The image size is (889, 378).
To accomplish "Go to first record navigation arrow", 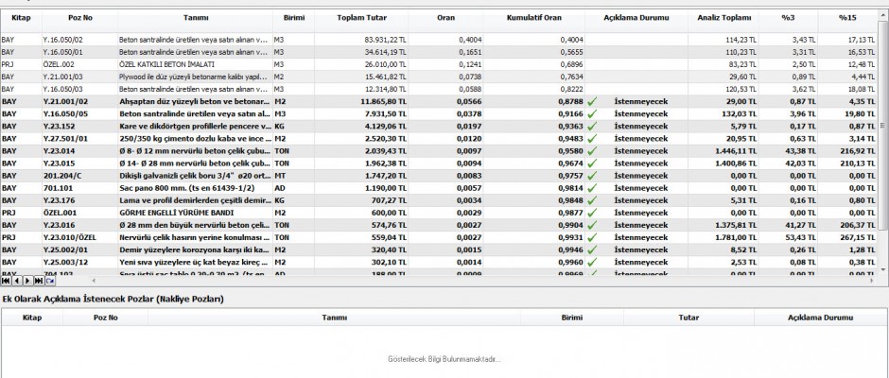I will pyautogui.click(x=6, y=281).
